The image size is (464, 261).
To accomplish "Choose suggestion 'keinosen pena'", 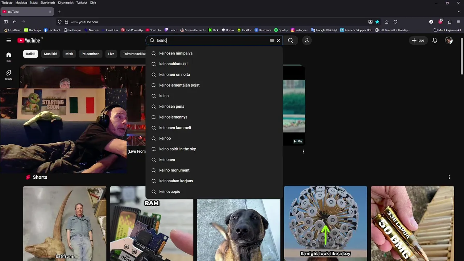I will (x=214, y=107).
